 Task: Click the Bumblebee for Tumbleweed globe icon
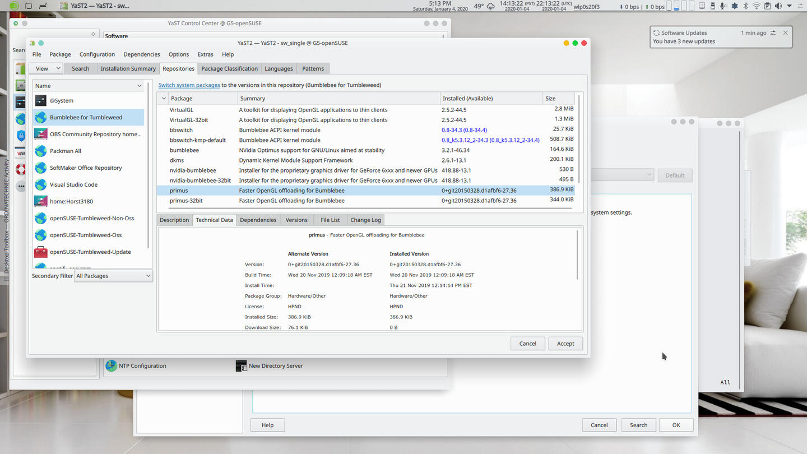point(40,117)
